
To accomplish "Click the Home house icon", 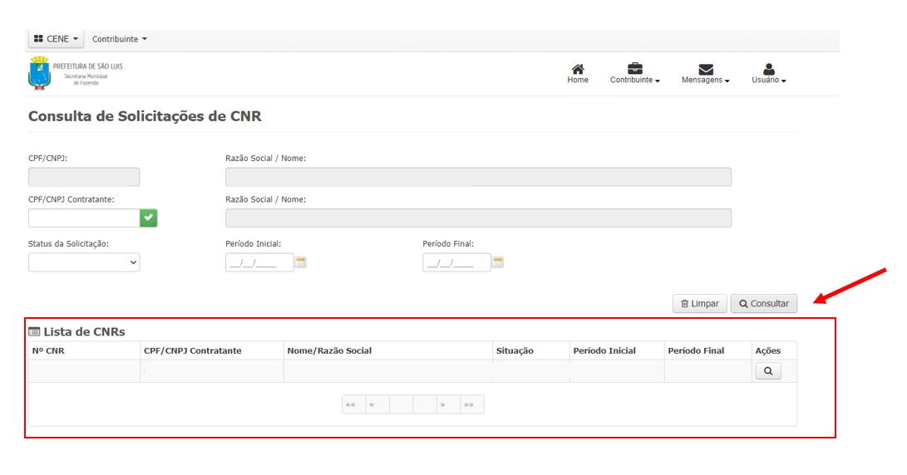I will point(578,70).
